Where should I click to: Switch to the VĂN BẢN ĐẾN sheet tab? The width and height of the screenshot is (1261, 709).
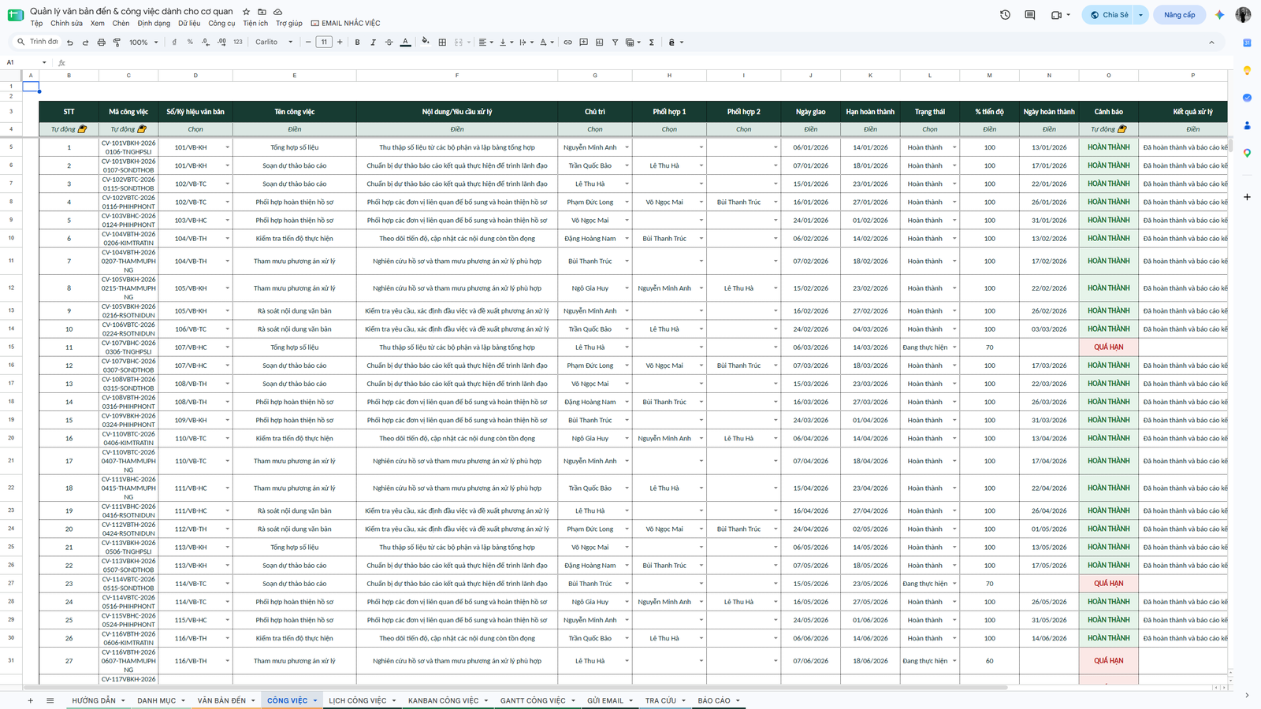(221, 700)
